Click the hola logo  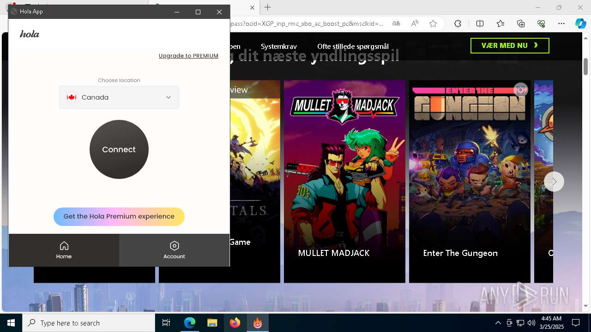pos(30,34)
